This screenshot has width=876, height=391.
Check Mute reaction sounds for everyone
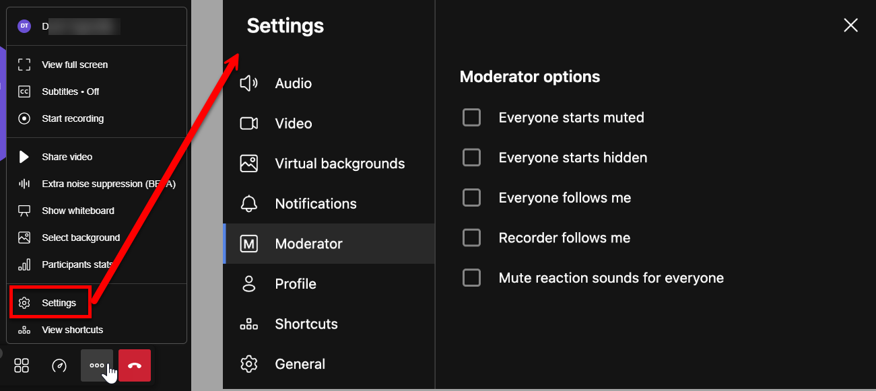471,278
